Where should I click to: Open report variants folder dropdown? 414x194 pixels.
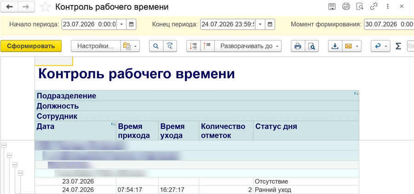coord(130,46)
